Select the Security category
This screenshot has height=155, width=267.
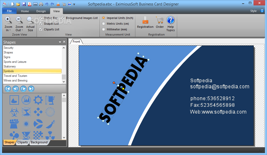coord(32,48)
